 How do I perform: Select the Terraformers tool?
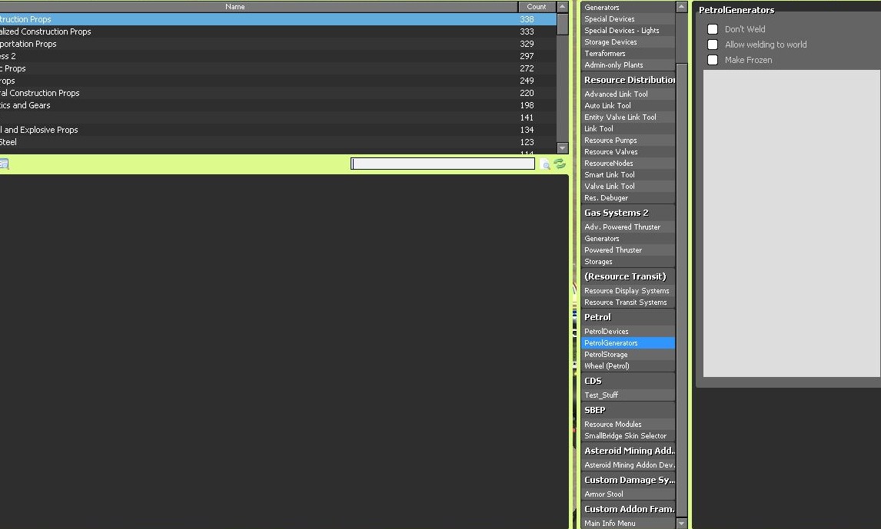tap(627, 53)
